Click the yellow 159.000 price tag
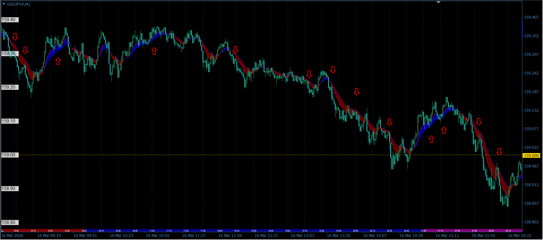Viewport: 543px width, 240px height. (x=531, y=156)
